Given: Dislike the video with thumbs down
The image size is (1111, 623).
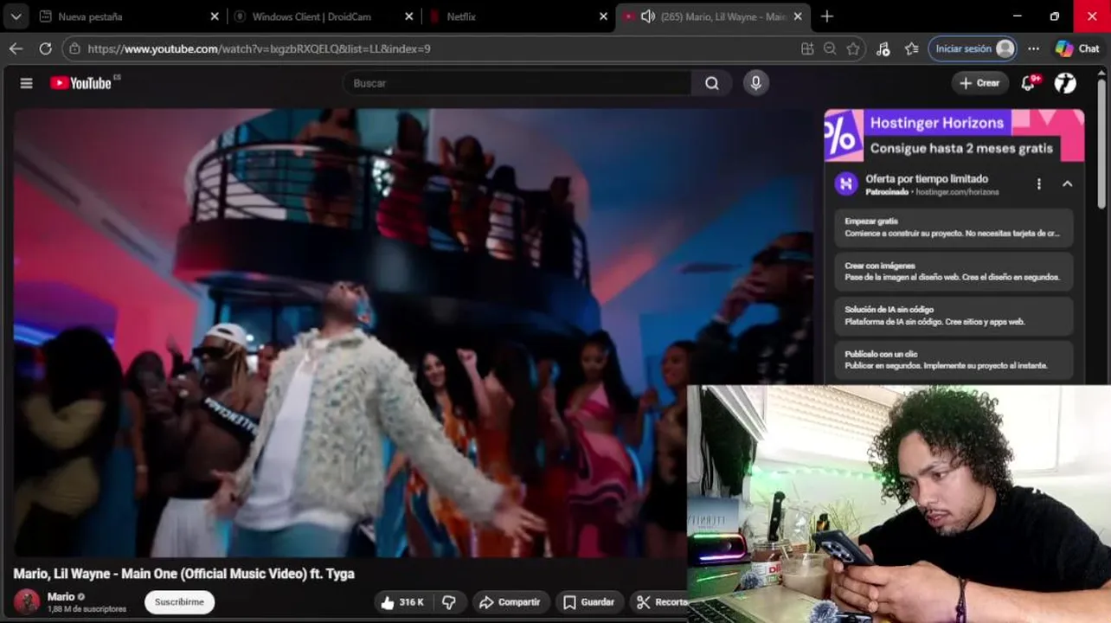Looking at the screenshot, I should pyautogui.click(x=449, y=602).
